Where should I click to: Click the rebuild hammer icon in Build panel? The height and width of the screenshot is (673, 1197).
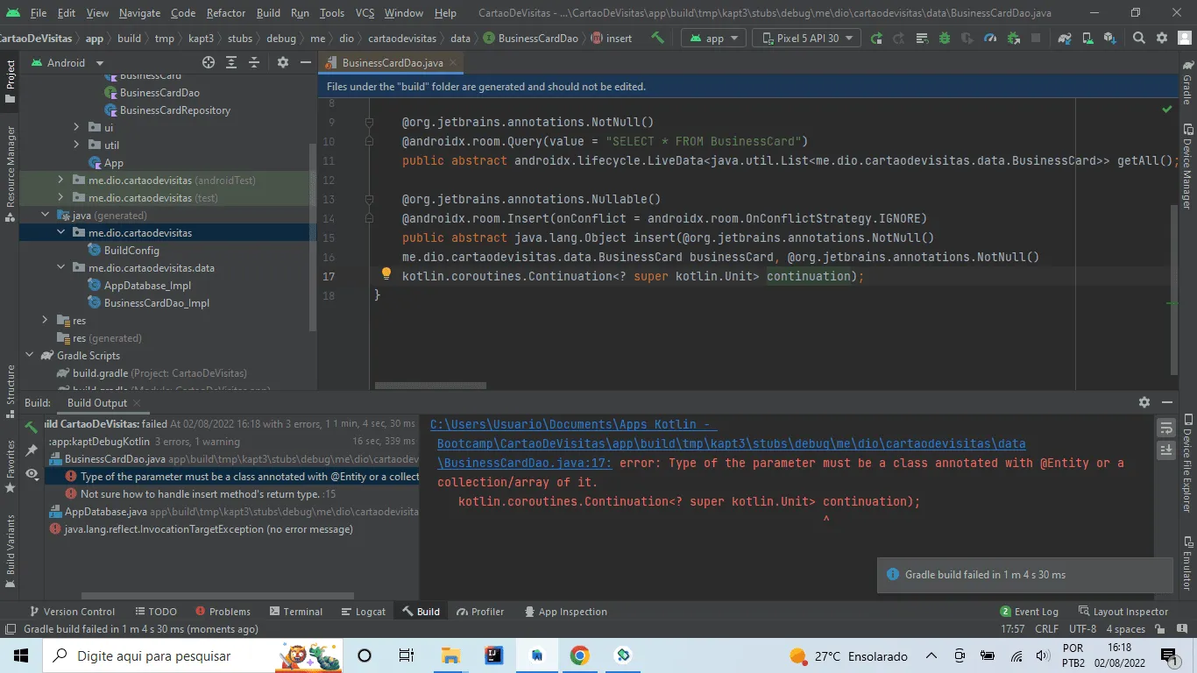coord(32,427)
